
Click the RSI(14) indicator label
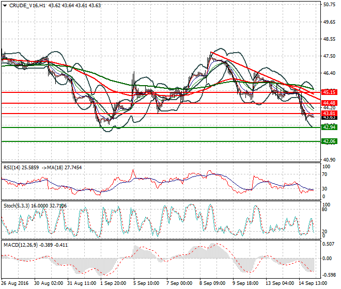tap(12, 167)
